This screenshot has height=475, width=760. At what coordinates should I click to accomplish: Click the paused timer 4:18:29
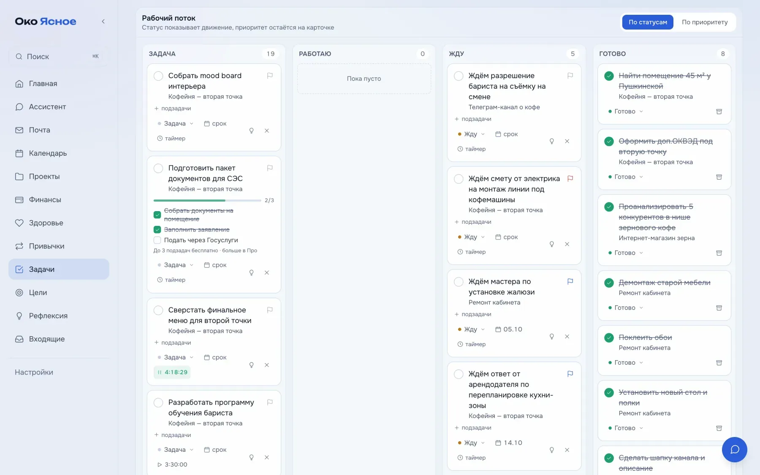[172, 372]
